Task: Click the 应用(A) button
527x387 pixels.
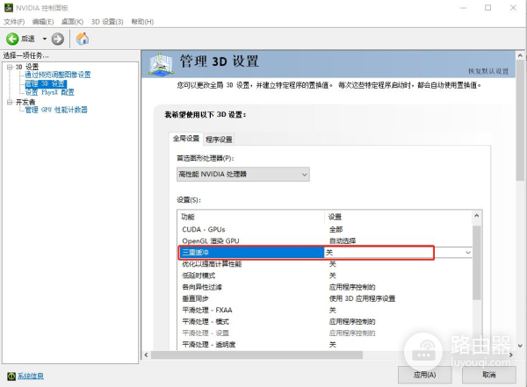Action: [x=424, y=375]
